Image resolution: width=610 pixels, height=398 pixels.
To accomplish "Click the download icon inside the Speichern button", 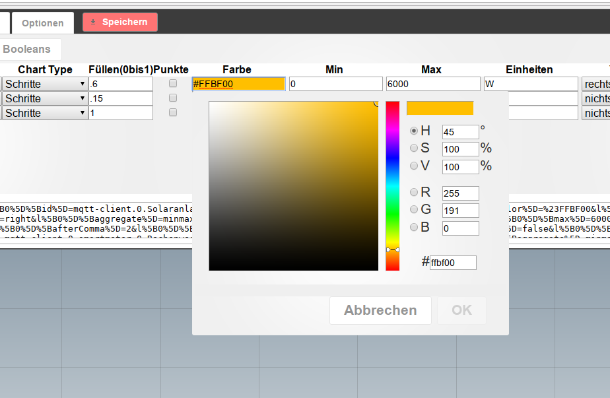I will (x=92, y=22).
